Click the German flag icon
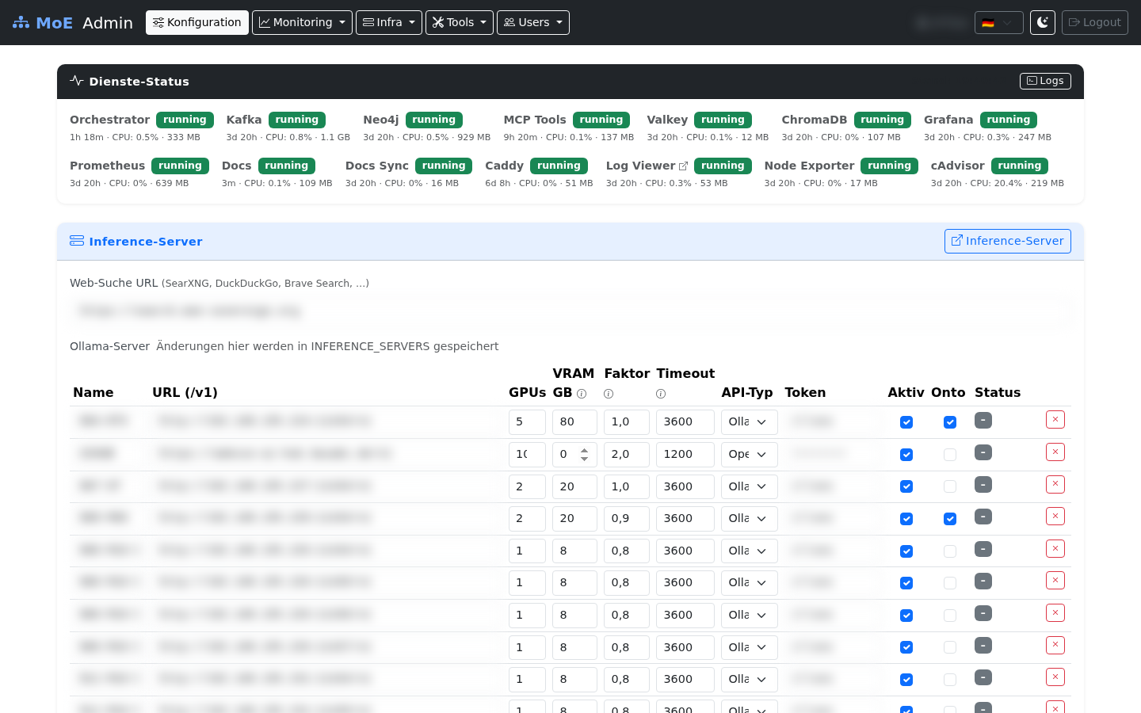This screenshot has height=713, width=1141. [x=988, y=22]
